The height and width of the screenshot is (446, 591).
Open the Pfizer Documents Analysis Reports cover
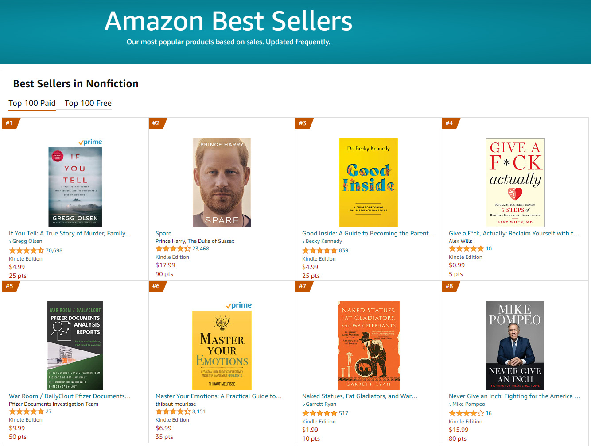75,345
